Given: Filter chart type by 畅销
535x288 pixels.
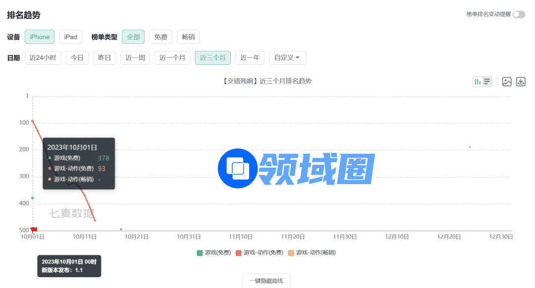Looking at the screenshot, I should click(x=188, y=37).
